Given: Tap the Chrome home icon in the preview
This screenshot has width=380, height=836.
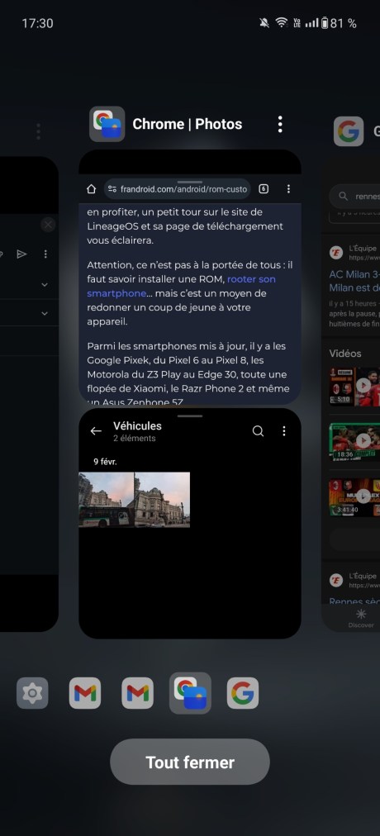Looking at the screenshot, I should [91, 188].
